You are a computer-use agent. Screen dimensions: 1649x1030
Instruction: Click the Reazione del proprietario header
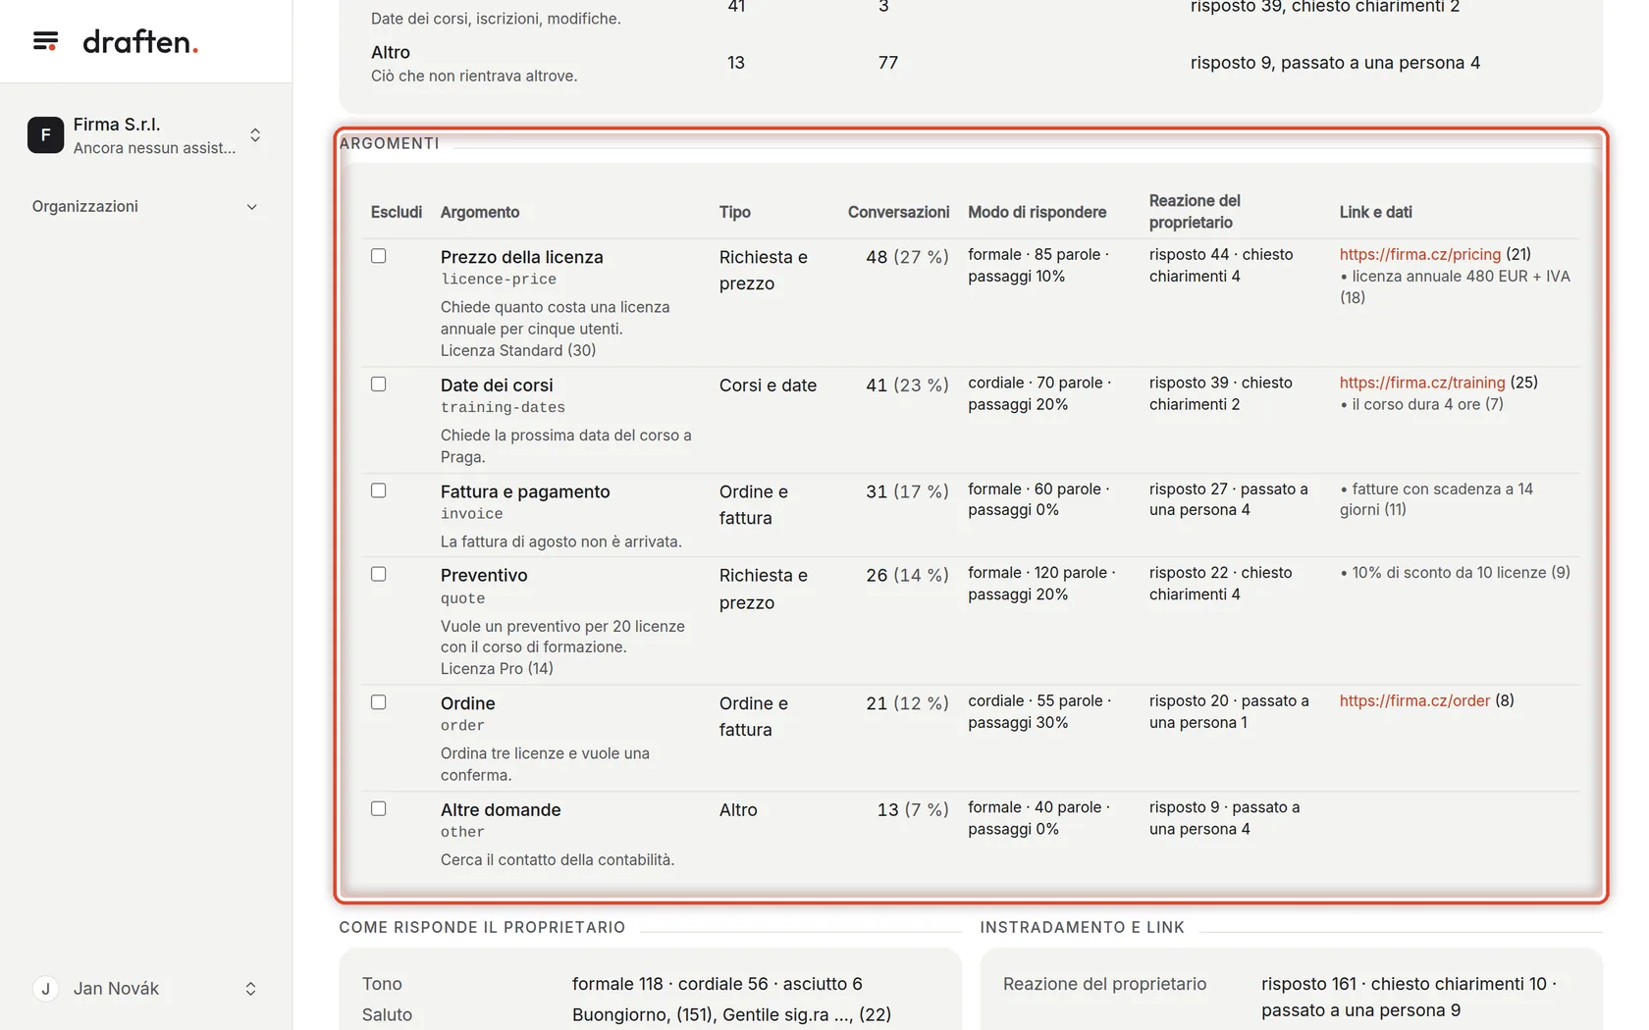tap(1195, 212)
